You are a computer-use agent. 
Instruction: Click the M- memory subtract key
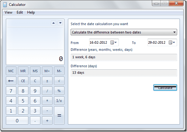point(59,71)
